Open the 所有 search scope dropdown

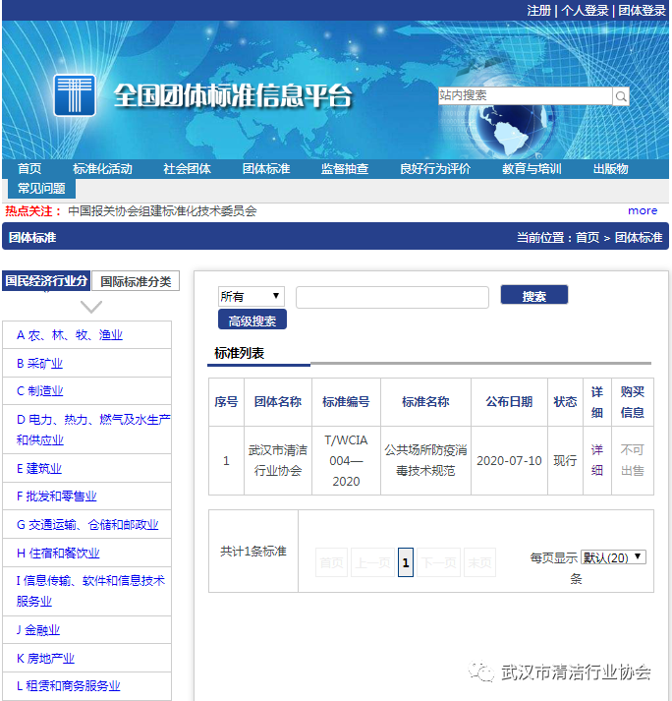[252, 296]
